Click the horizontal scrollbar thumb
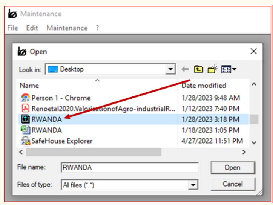 [94, 152]
